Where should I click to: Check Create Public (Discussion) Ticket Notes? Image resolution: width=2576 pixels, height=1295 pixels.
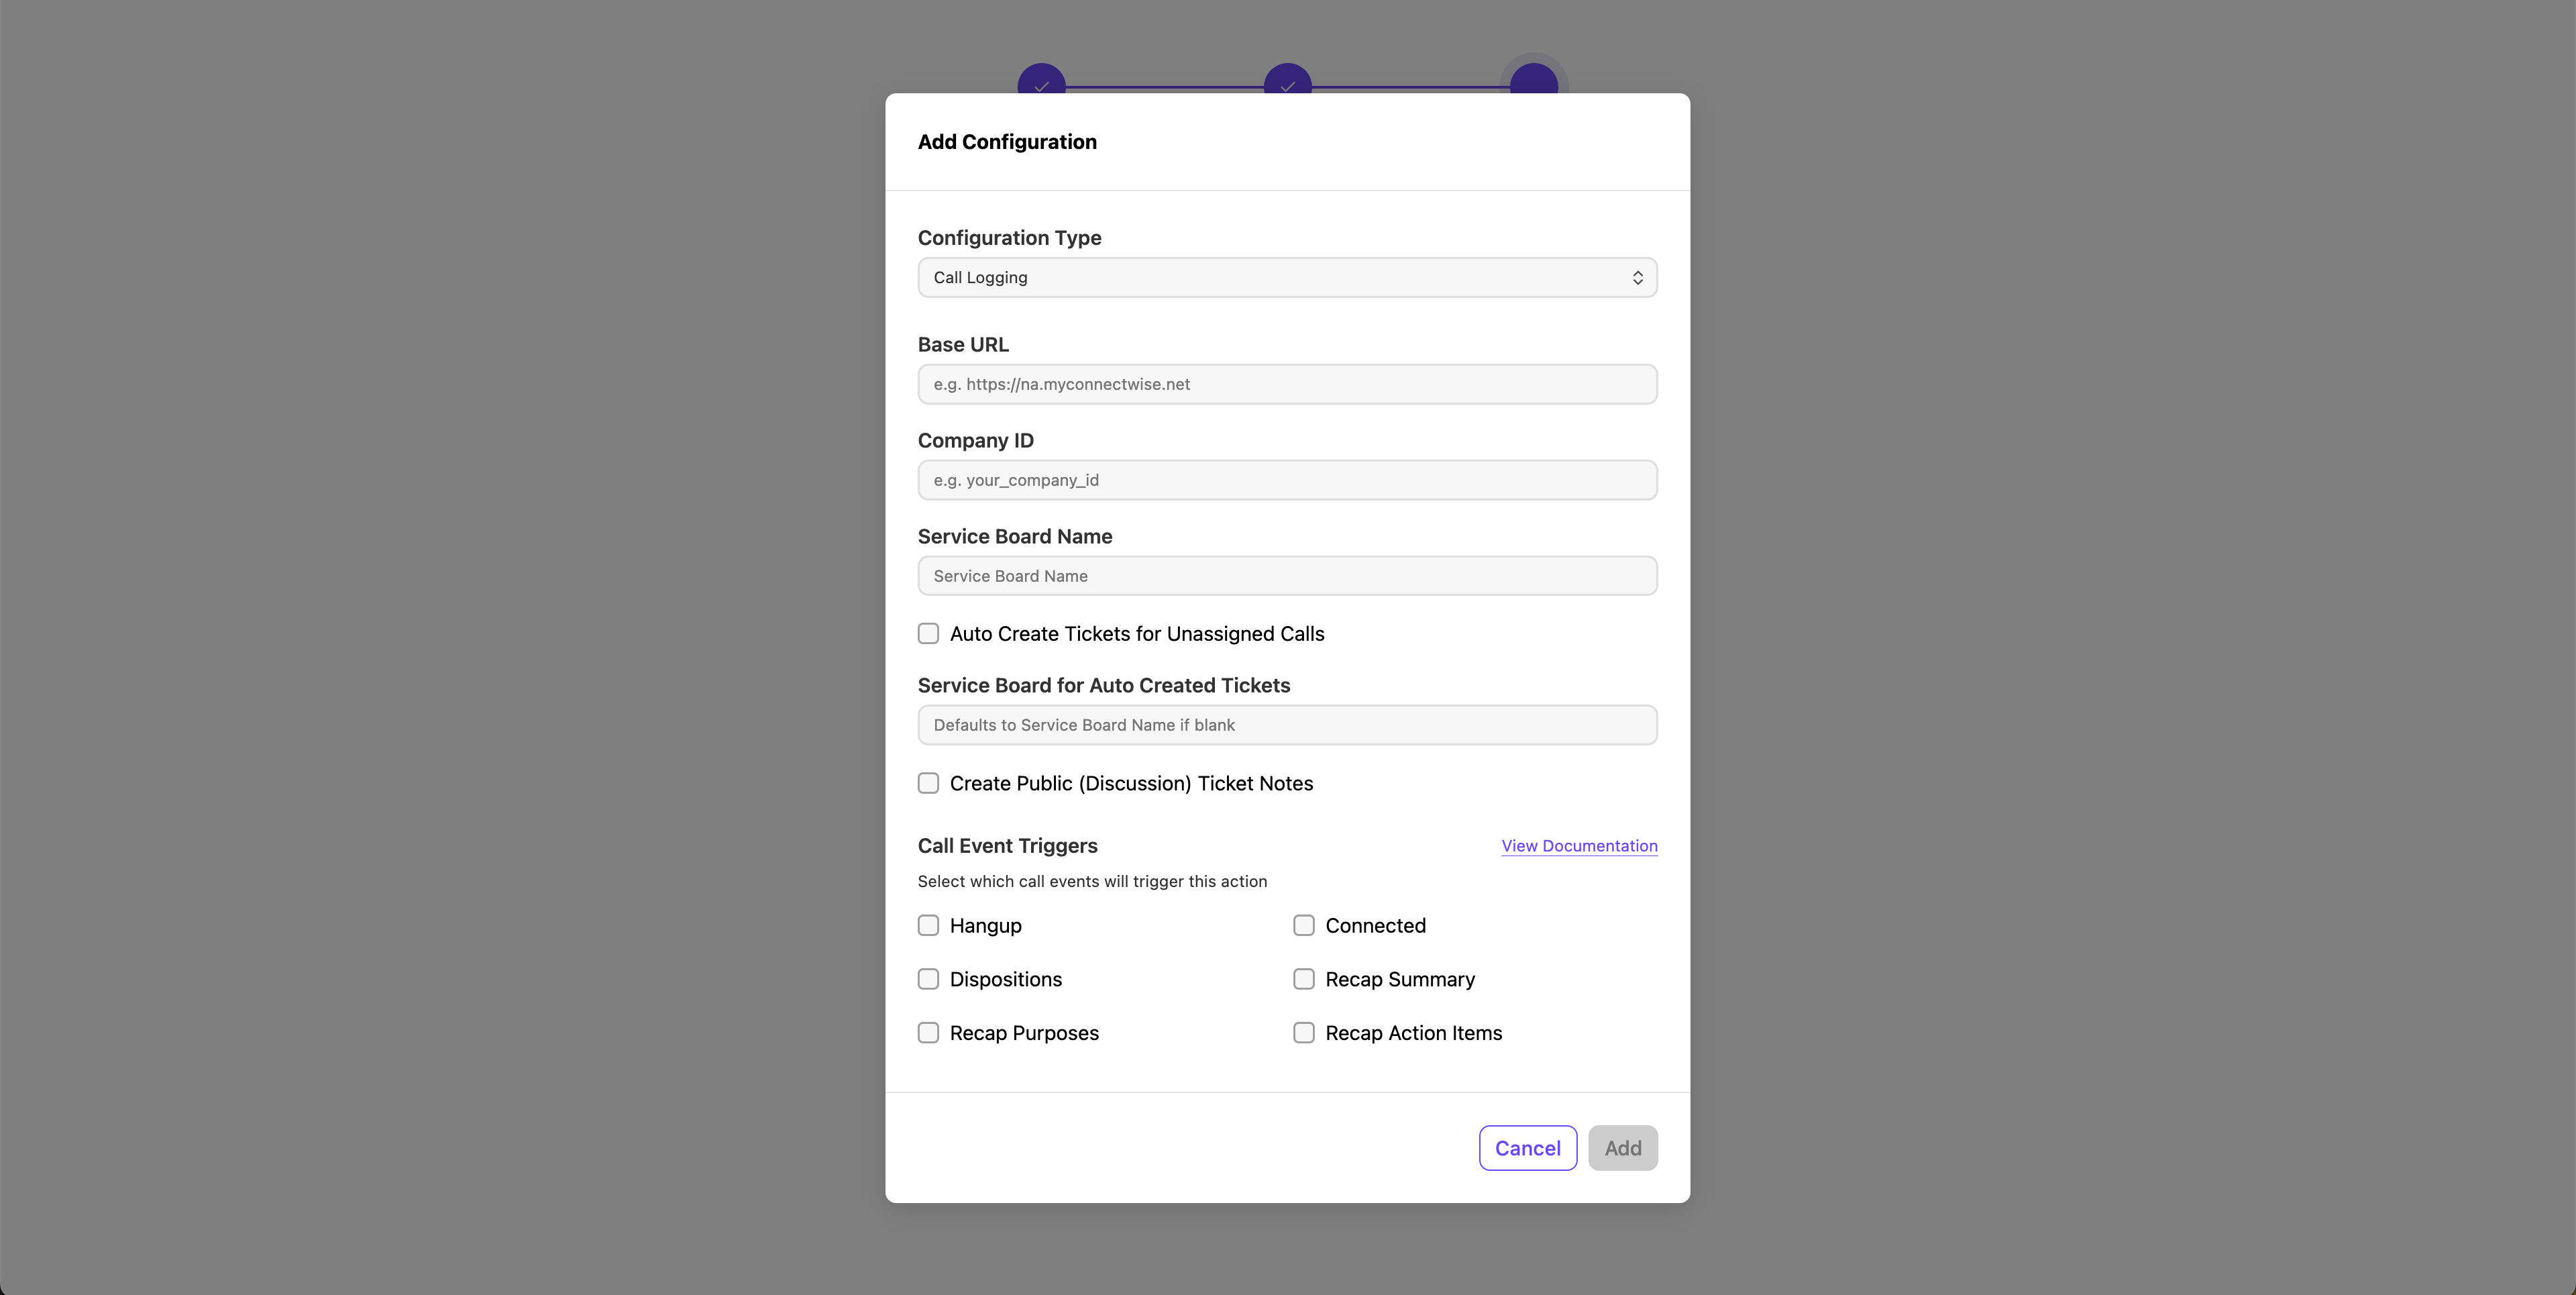(x=928, y=783)
